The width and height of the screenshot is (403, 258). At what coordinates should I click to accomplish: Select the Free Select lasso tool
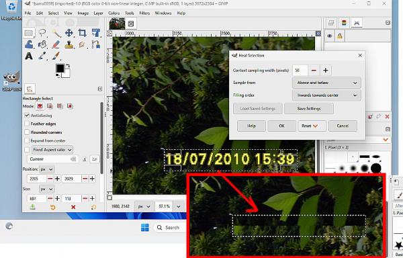point(42,33)
